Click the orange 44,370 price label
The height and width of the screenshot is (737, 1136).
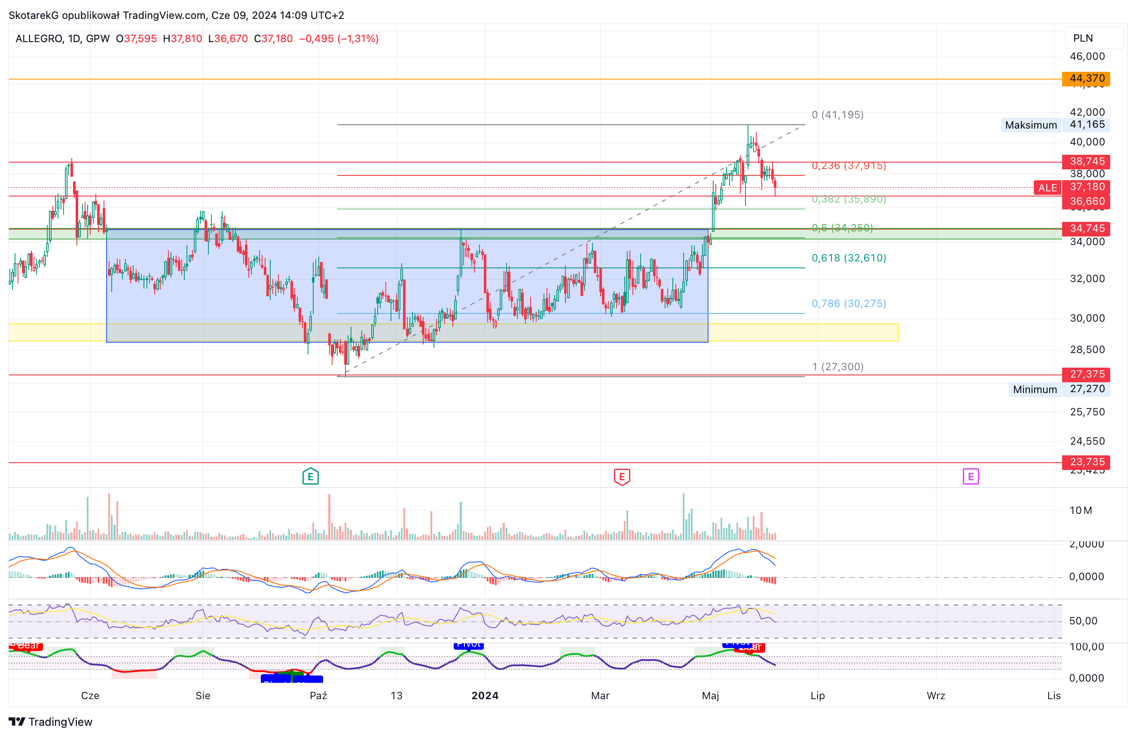point(1086,78)
